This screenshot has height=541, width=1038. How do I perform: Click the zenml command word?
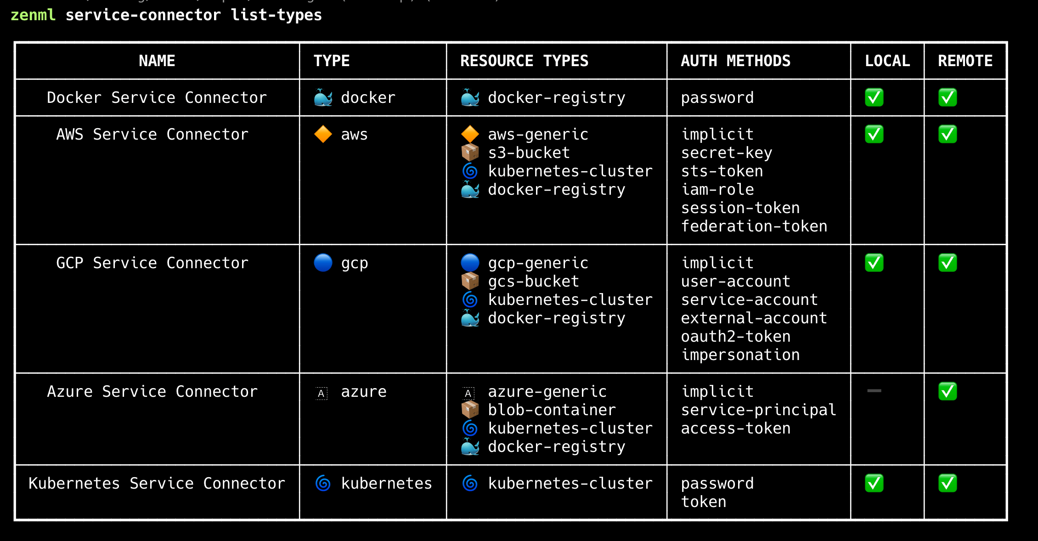pos(33,15)
